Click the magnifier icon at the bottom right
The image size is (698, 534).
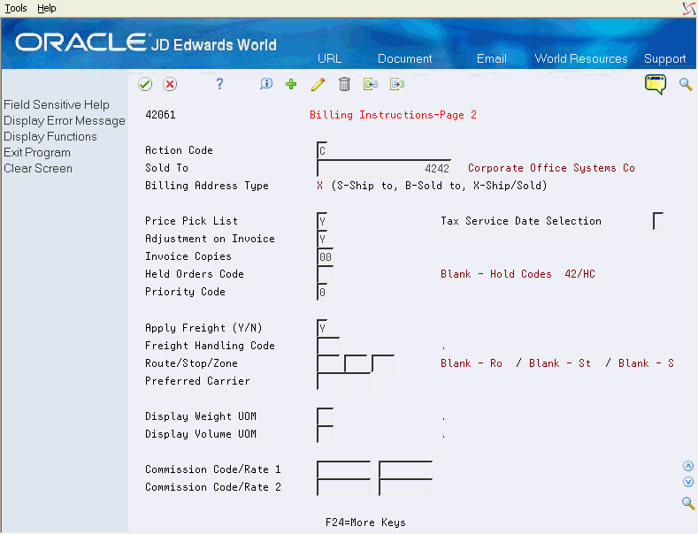pos(688,503)
